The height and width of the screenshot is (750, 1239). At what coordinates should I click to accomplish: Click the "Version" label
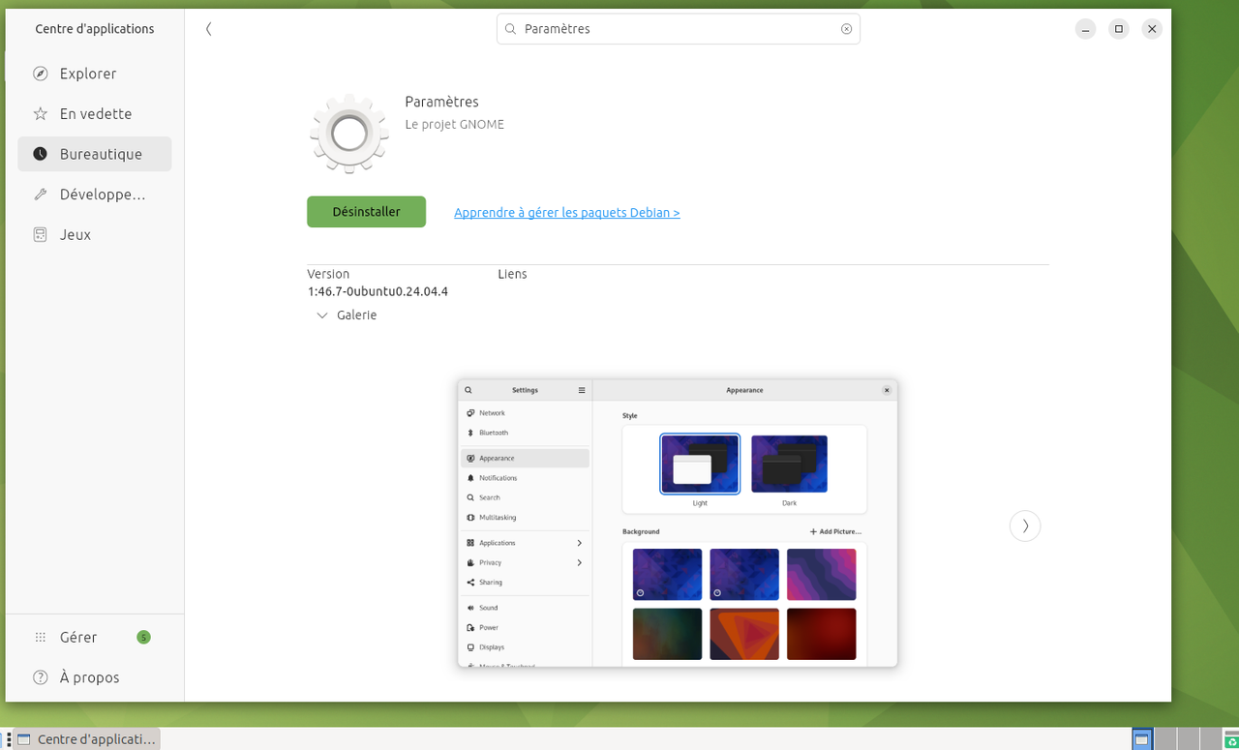[328, 274]
